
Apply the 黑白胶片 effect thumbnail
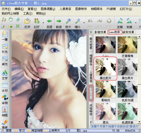click(105, 67)
